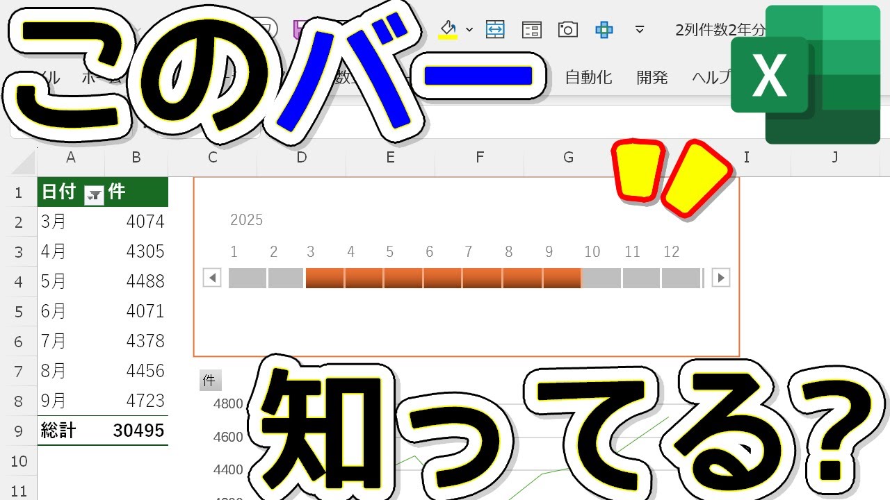Open the 自動化 ribbon tab

(588, 77)
